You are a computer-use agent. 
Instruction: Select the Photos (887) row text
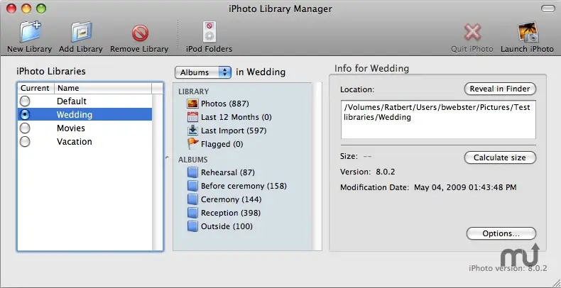[x=224, y=104]
